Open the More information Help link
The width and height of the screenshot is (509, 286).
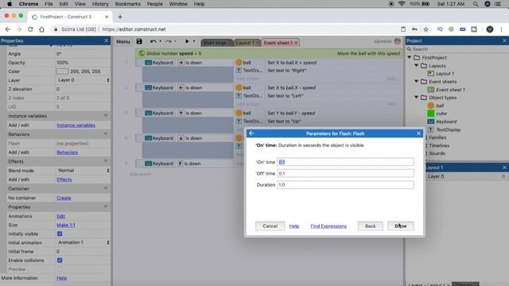62,278
